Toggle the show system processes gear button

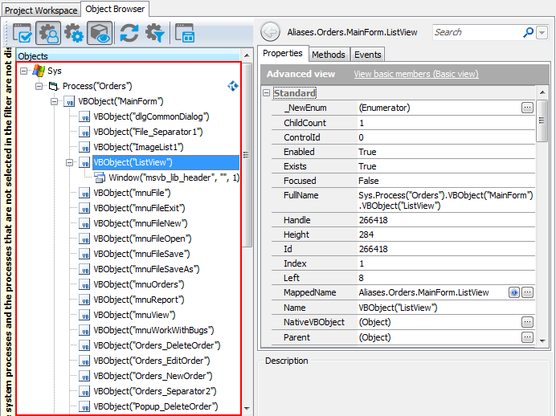click(74, 33)
